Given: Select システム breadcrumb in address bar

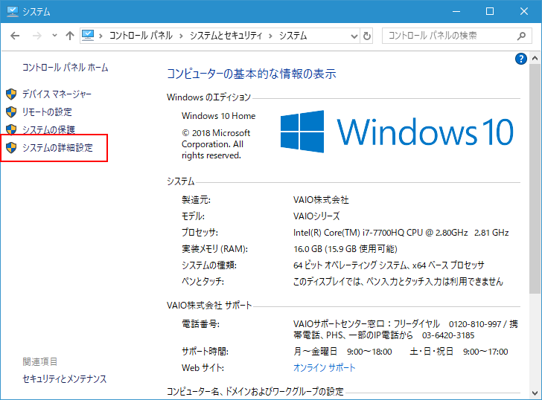Looking at the screenshot, I should (x=293, y=36).
